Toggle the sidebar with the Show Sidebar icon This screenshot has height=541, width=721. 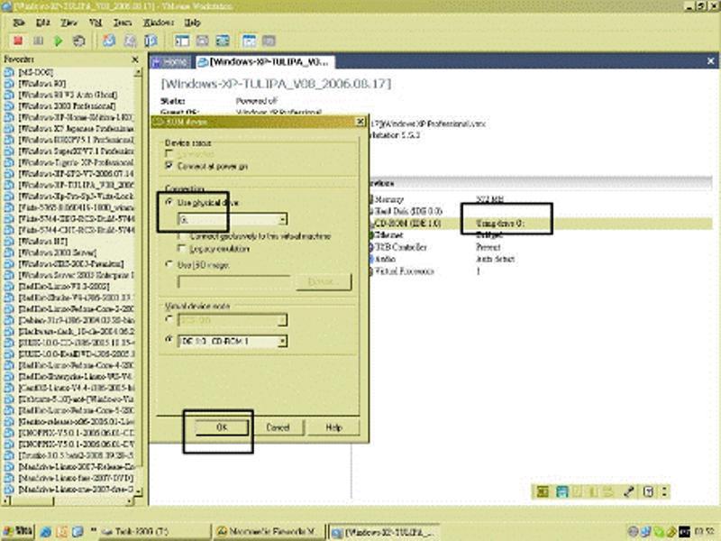tap(182, 41)
